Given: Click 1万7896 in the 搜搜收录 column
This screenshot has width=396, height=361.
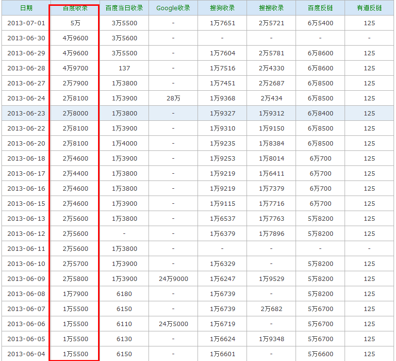Looking at the screenshot, I should coord(271,233).
